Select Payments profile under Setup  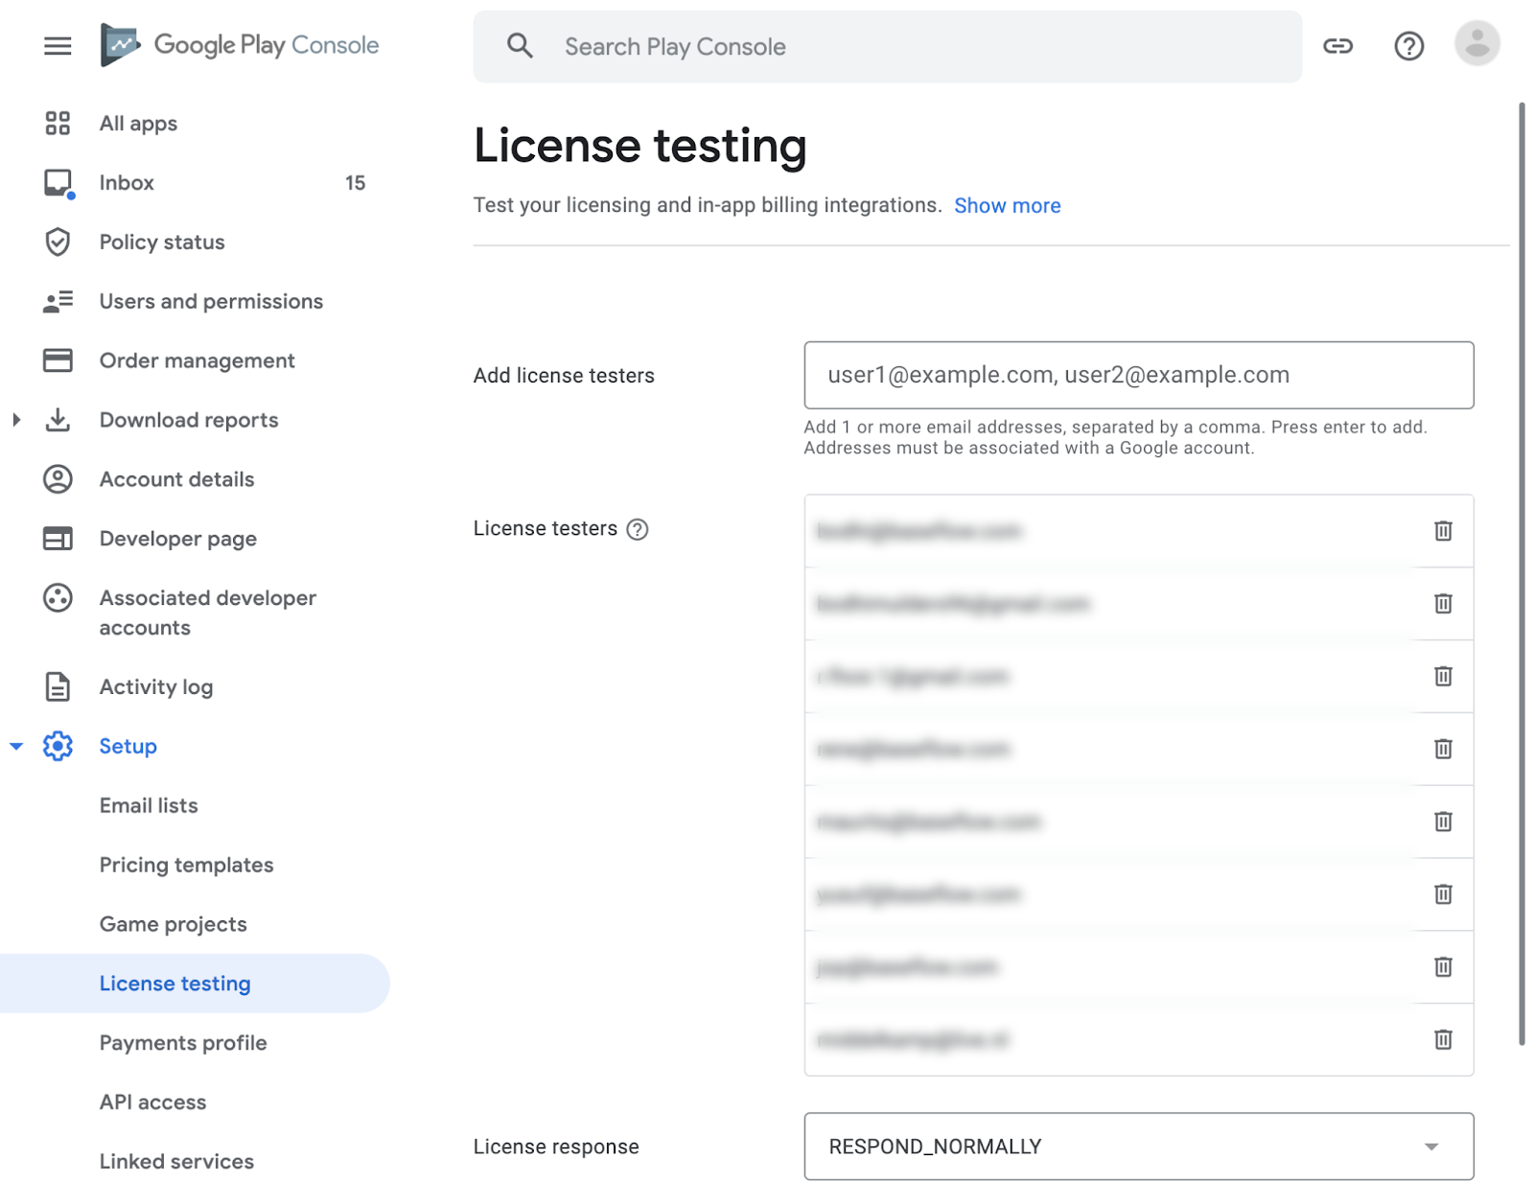(x=183, y=1043)
